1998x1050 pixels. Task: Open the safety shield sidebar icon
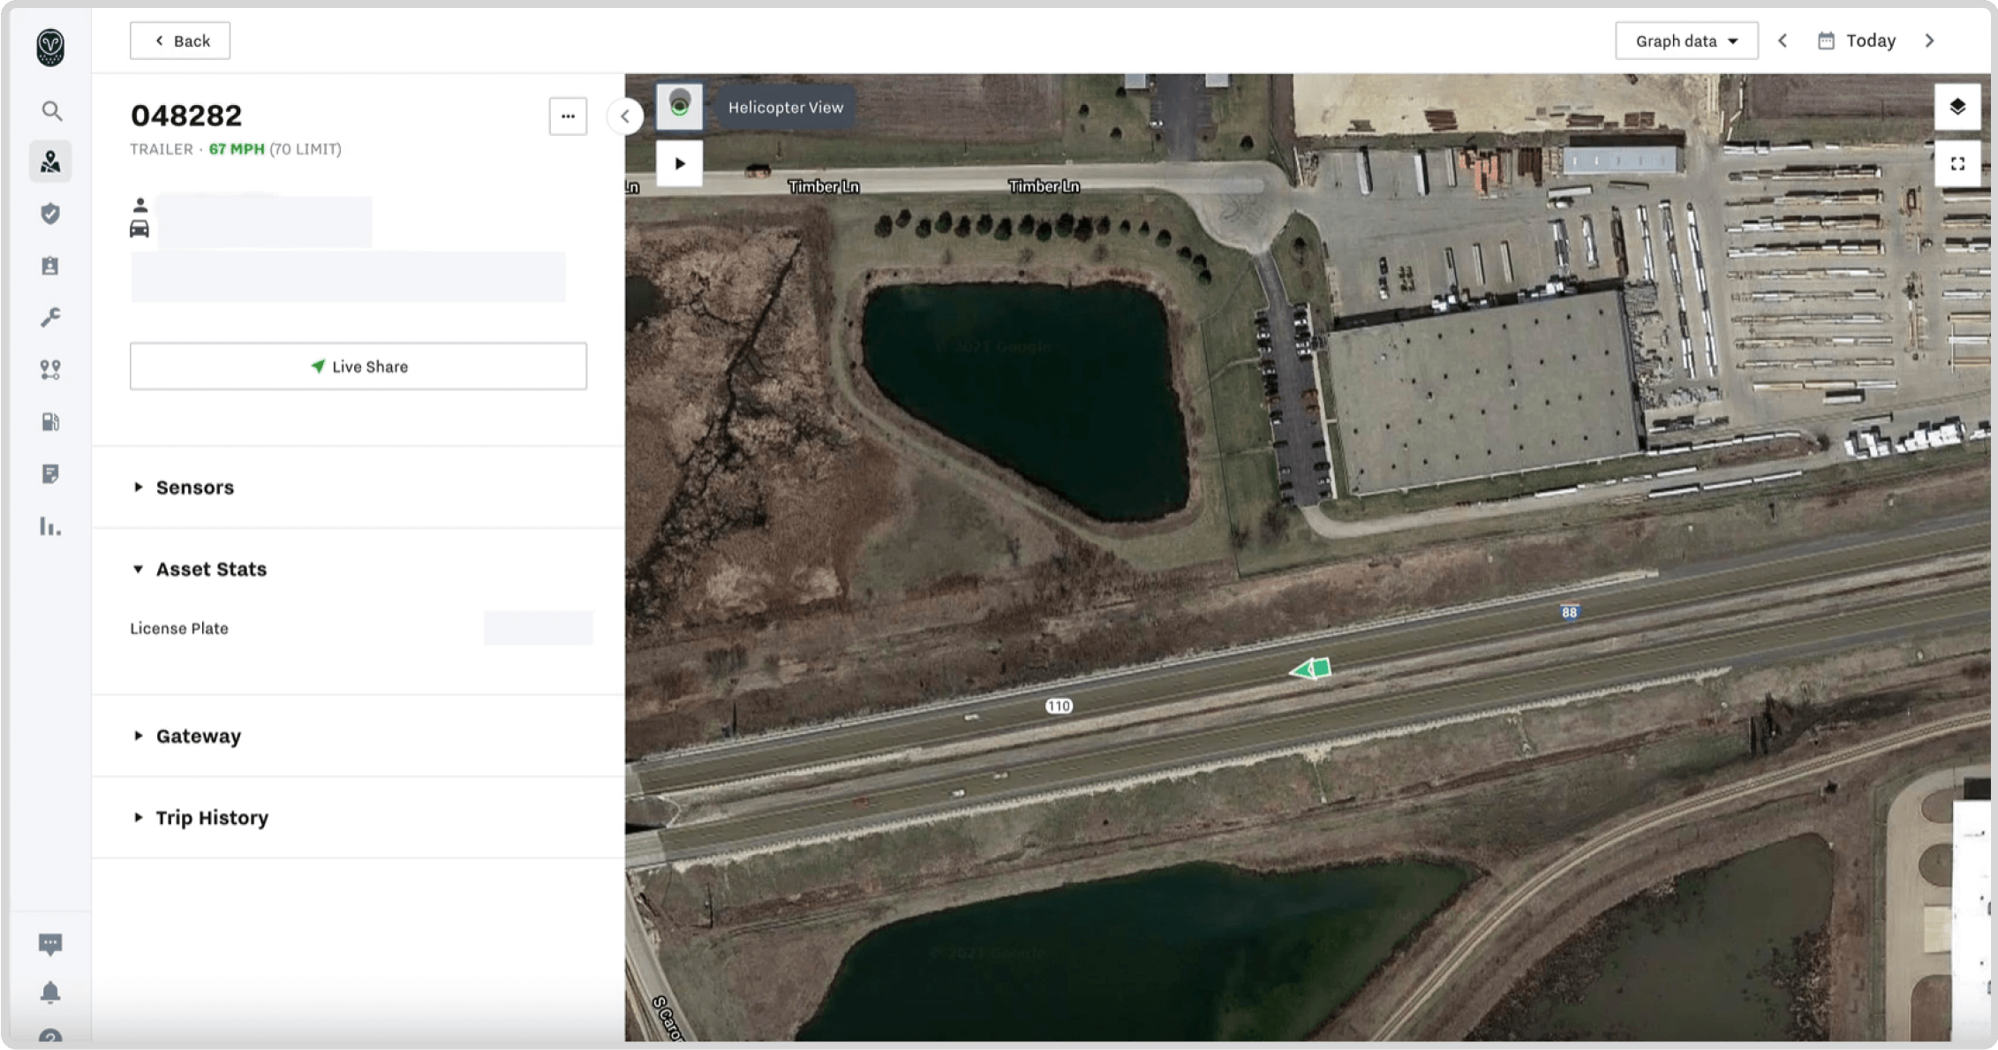tap(50, 213)
